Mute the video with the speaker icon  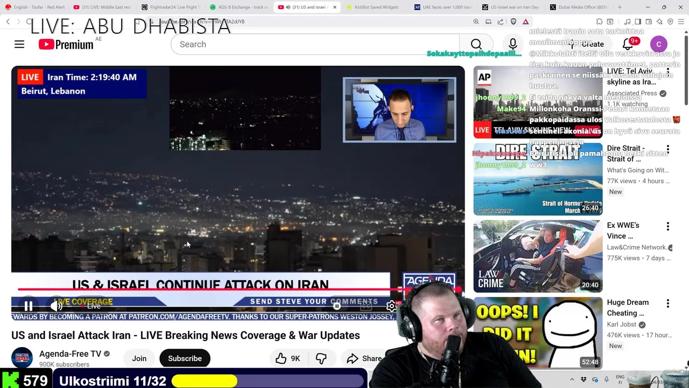point(56,306)
